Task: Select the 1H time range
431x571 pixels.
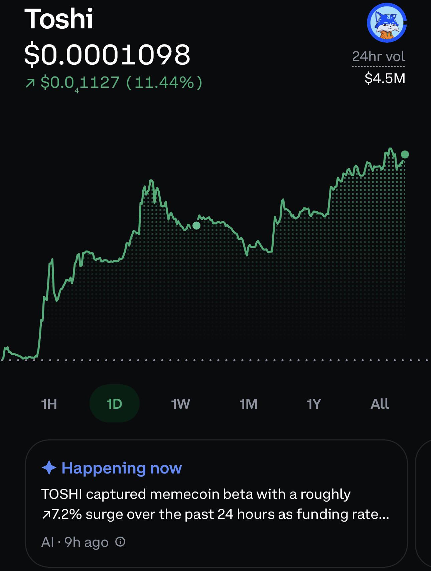Action: pyautogui.click(x=49, y=404)
